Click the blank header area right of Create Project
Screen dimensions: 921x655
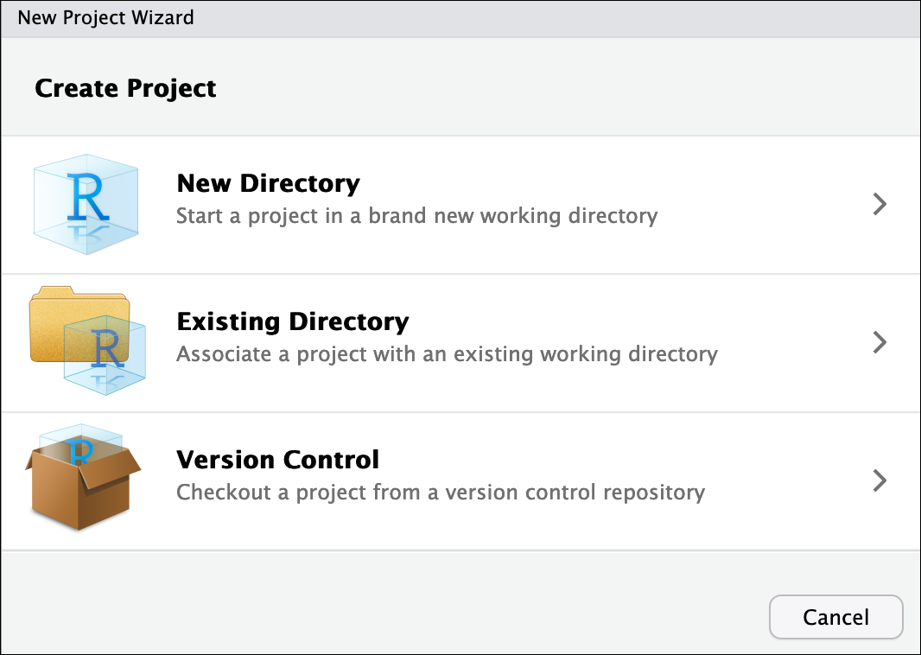coord(562,88)
